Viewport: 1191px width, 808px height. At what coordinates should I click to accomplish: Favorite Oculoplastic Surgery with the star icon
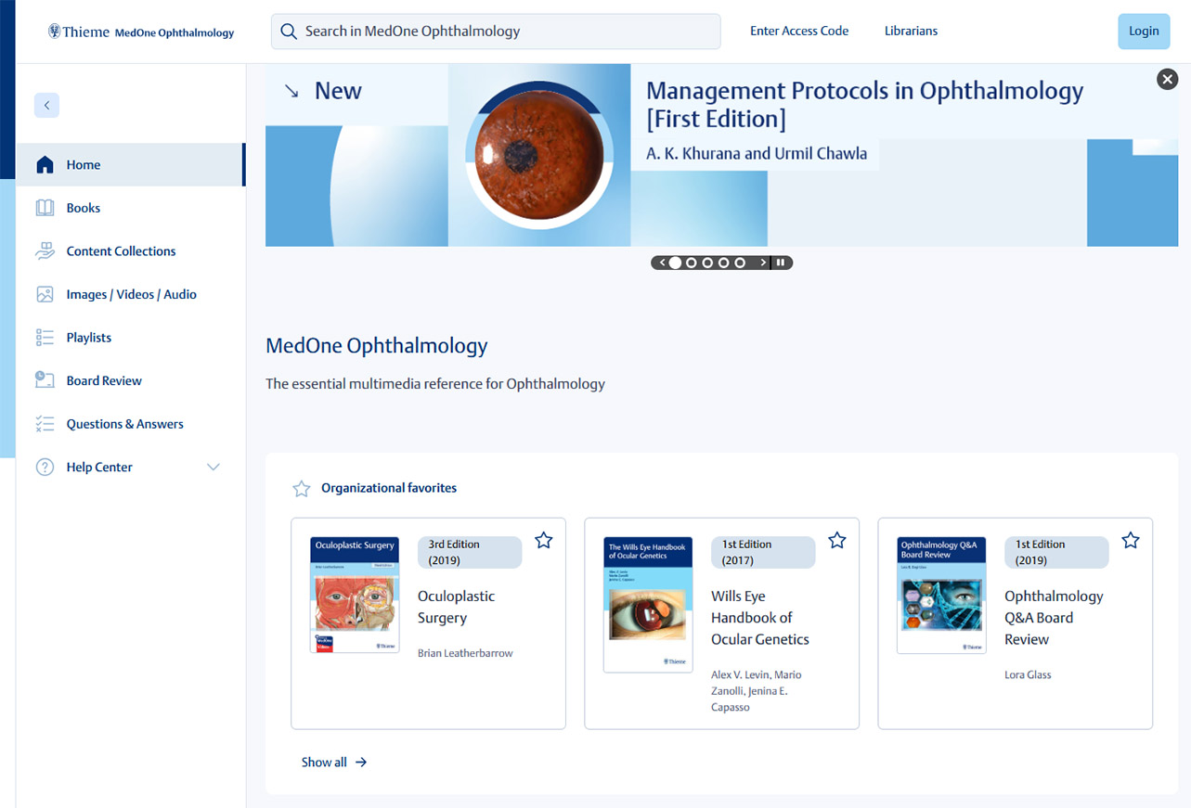point(544,540)
